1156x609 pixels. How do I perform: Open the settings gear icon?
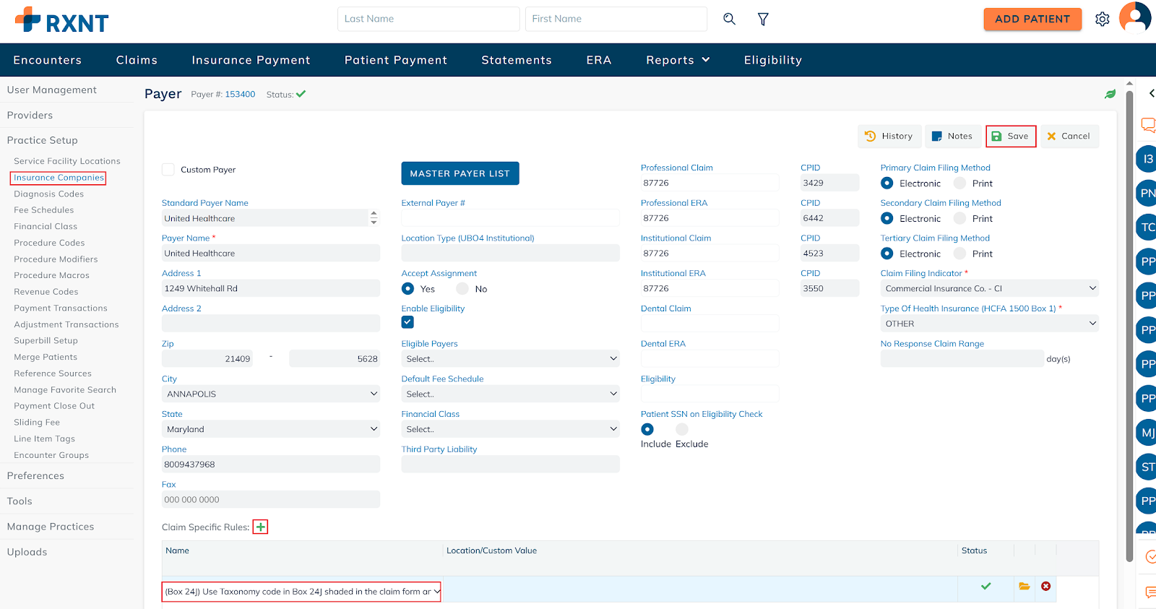(x=1102, y=20)
